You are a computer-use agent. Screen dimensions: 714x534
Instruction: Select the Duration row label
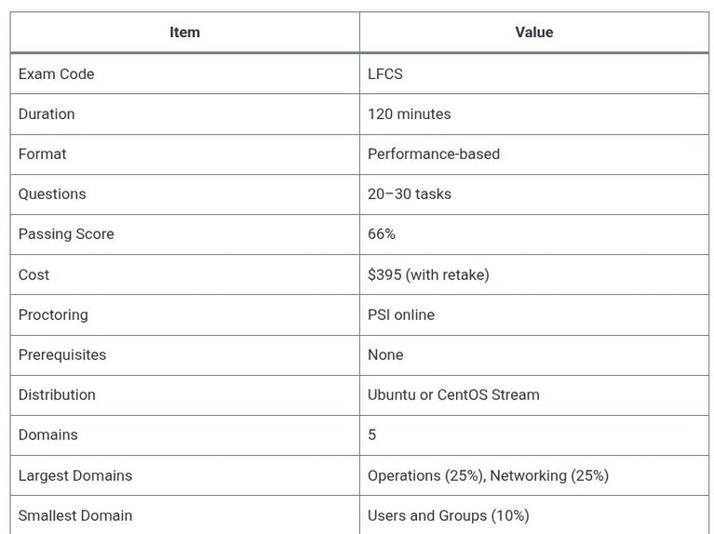pos(47,113)
